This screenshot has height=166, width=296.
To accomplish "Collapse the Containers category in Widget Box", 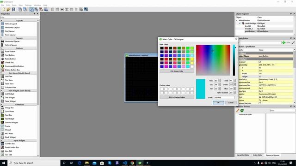I will pyautogui.click(x=1, y=105).
